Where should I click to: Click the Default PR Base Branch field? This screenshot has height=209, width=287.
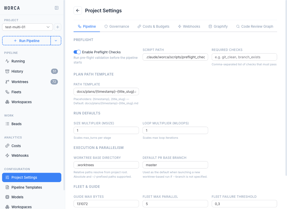(x=175, y=165)
